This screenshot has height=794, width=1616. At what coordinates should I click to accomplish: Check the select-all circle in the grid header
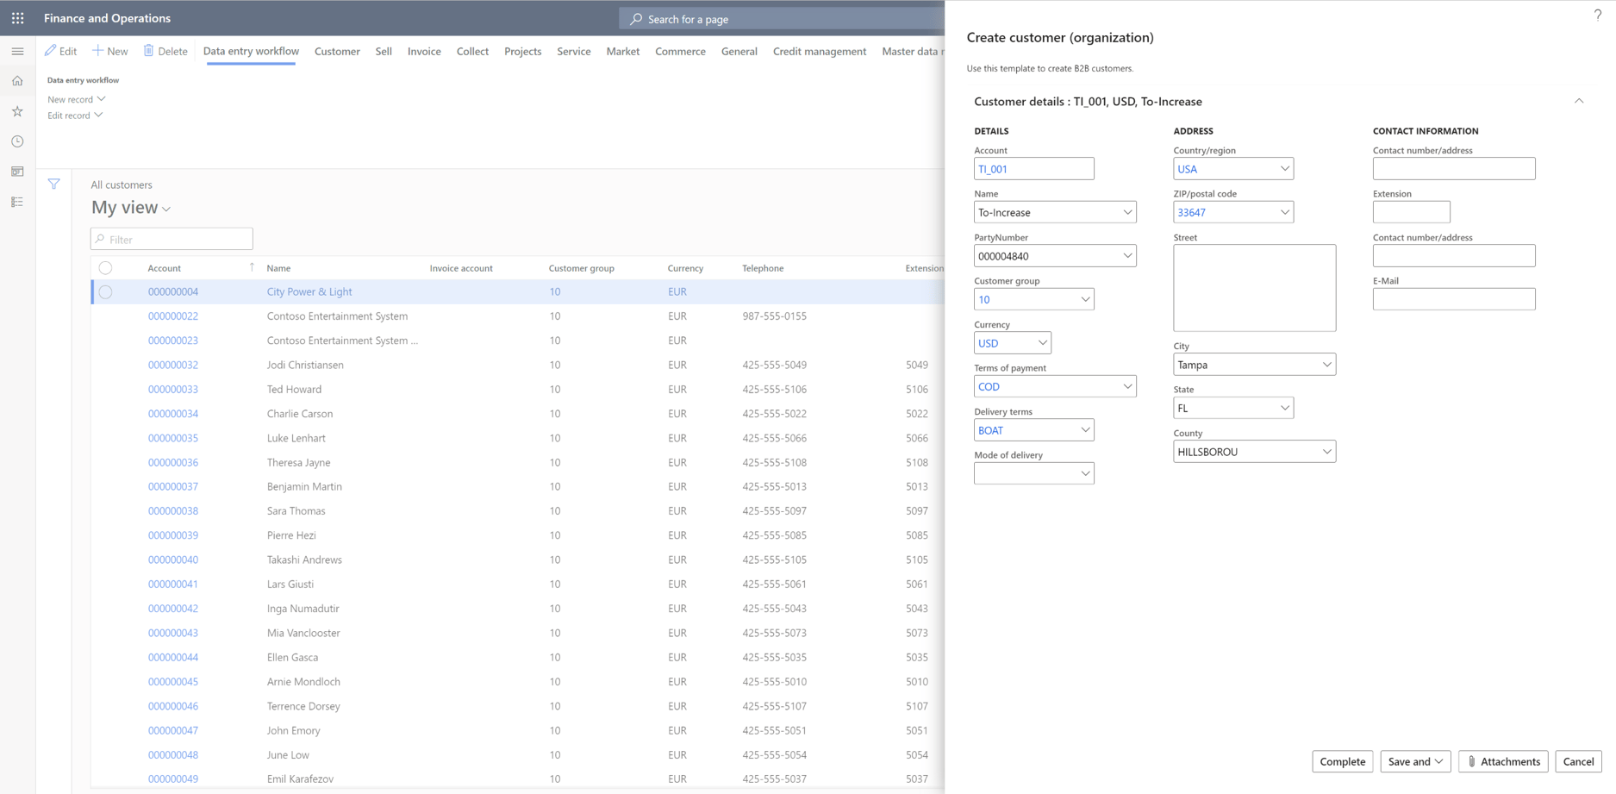(105, 267)
